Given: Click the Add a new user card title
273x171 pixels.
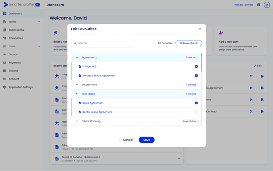Looking at the screenshot, I should point(229,42).
